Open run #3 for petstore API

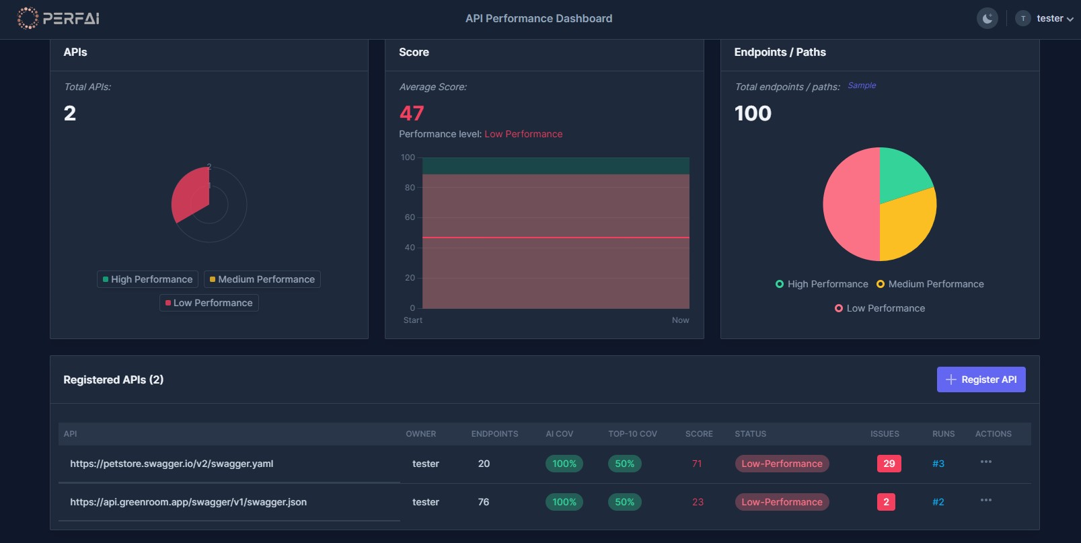(938, 464)
